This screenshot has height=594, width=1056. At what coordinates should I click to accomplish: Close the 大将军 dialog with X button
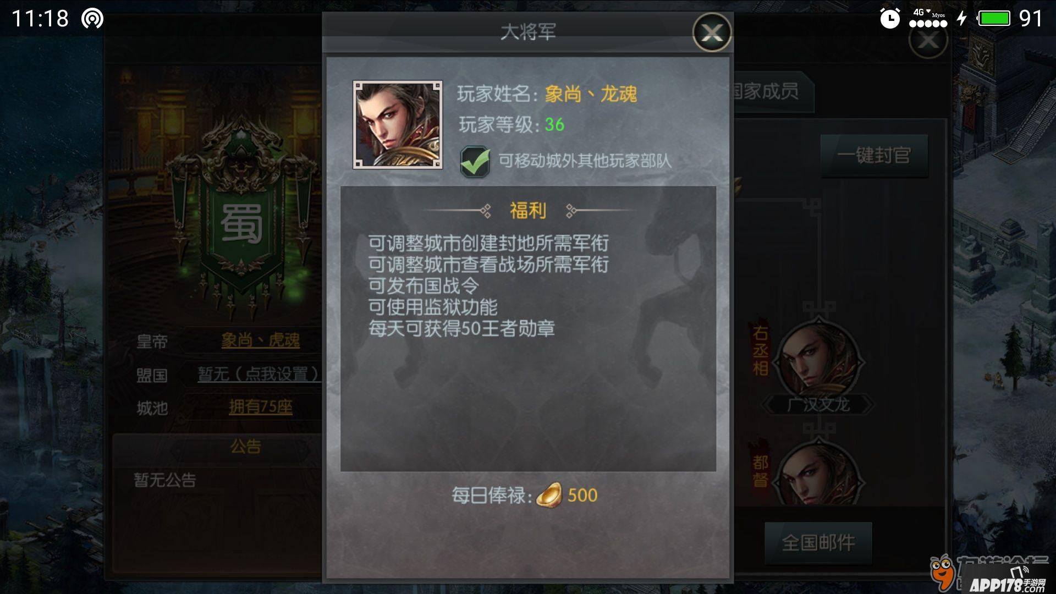tap(712, 32)
